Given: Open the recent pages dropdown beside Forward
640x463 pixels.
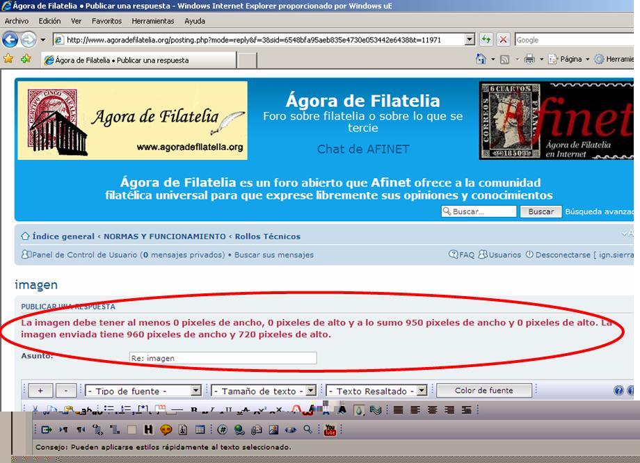Looking at the screenshot, I should pyautogui.click(x=43, y=40).
